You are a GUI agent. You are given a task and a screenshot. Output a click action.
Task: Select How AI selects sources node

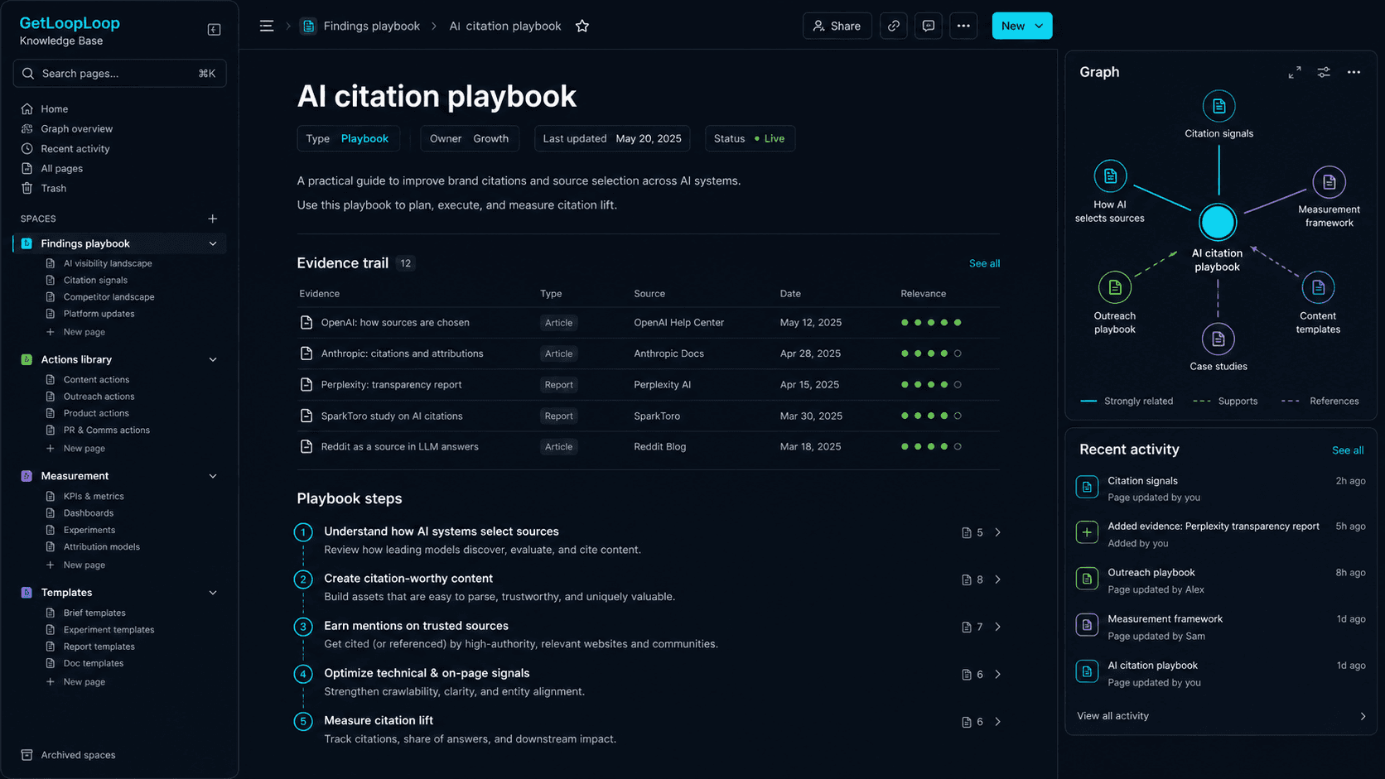click(x=1110, y=176)
